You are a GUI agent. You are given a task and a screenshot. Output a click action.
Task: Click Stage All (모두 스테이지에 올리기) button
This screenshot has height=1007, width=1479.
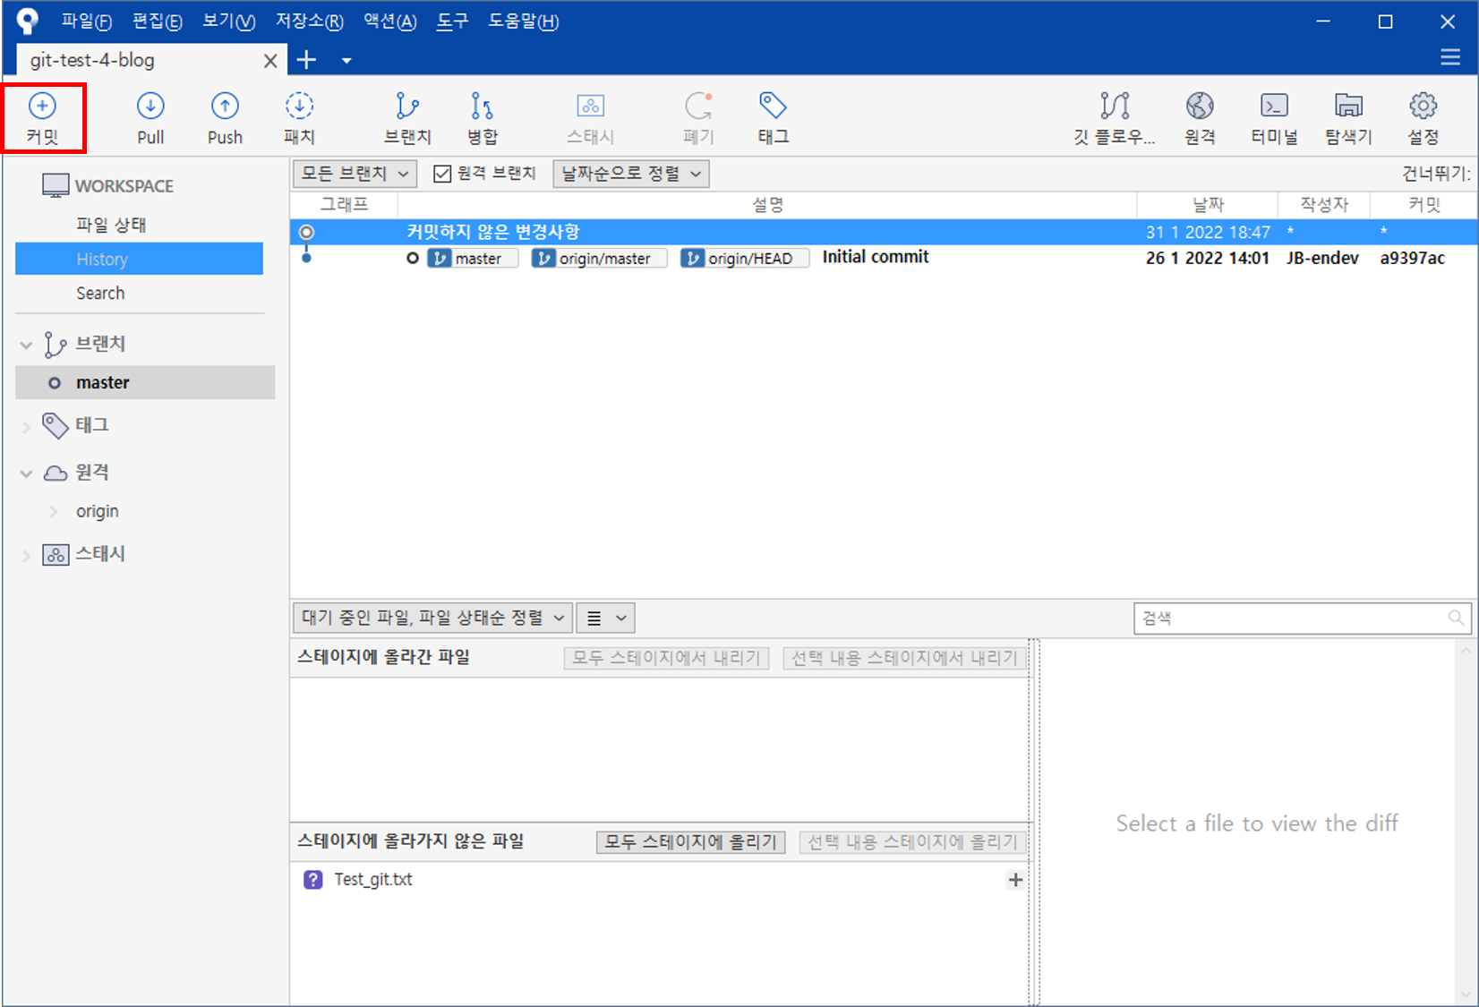pos(690,842)
